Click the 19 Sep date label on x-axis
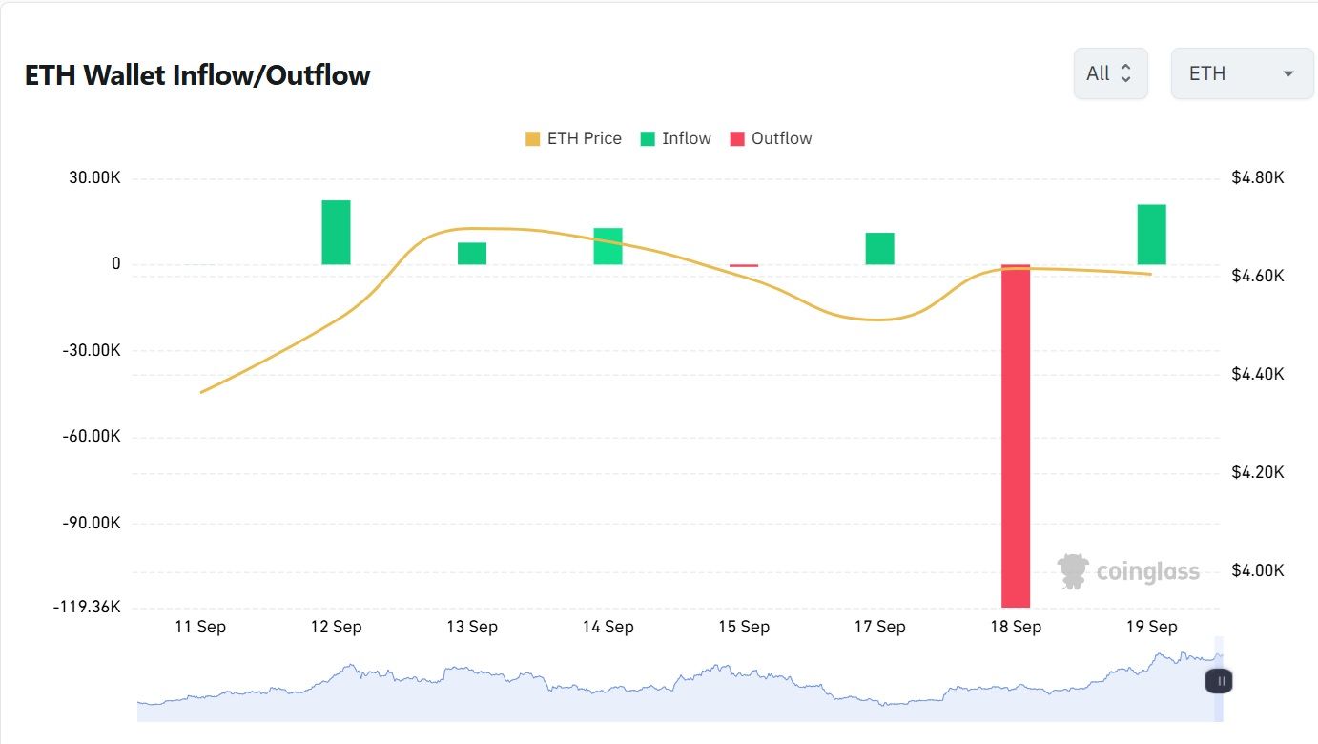 (x=1151, y=627)
